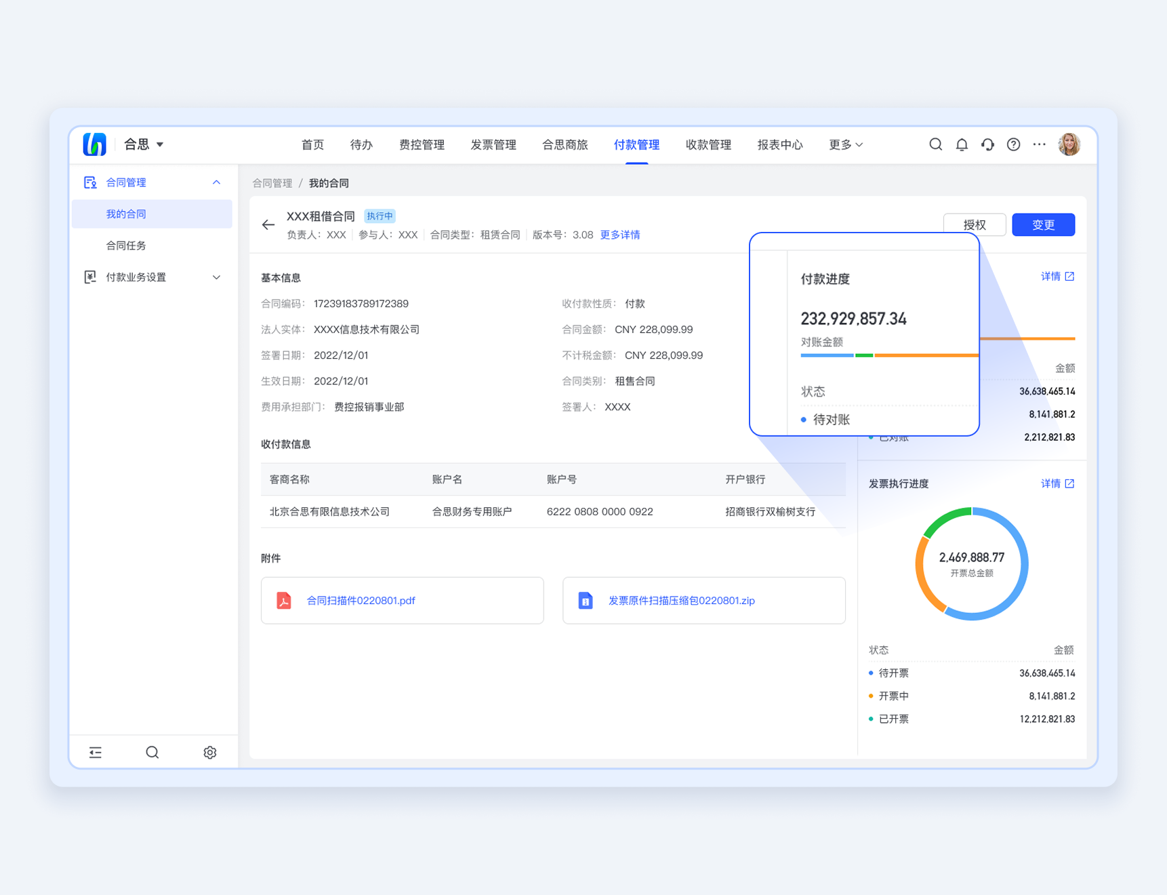The image size is (1167, 895).
Task: Switch to 发票管理 tab
Action: coord(493,144)
